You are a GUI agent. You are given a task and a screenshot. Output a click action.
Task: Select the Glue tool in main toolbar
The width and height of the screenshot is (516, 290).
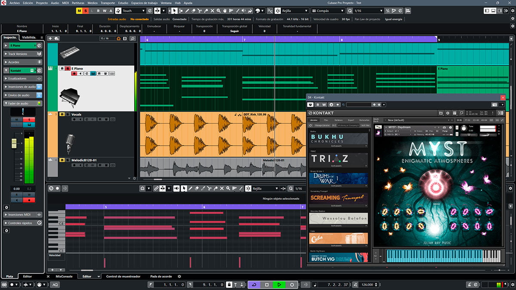[206, 10]
